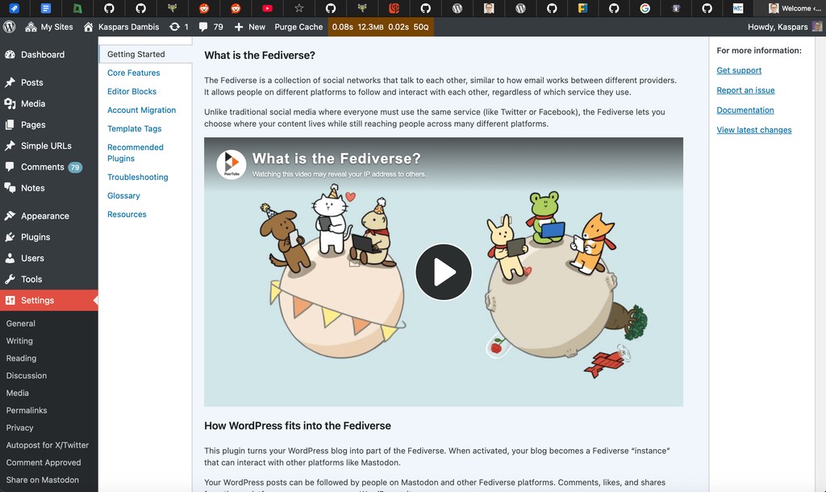Switch to the Core Features tab
Screen dimensions: 826x492
[134, 73]
